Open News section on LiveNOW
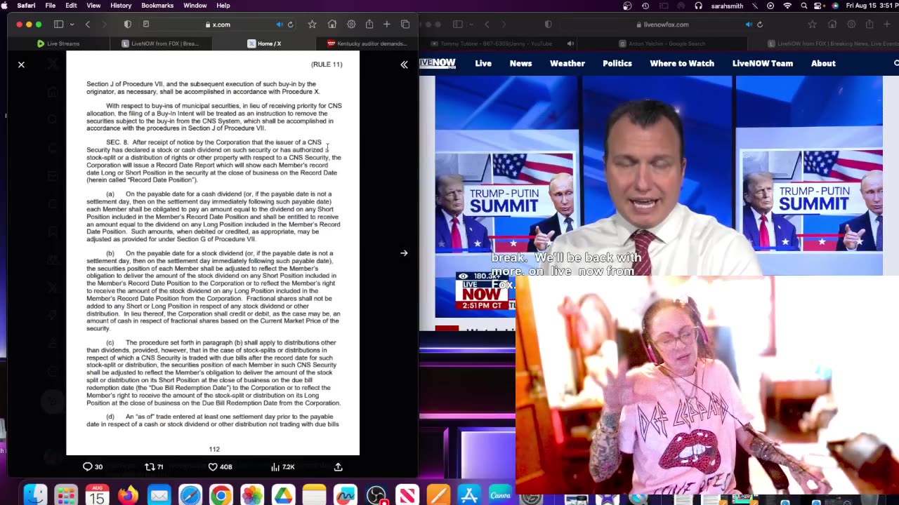The image size is (899, 505). coord(520,63)
